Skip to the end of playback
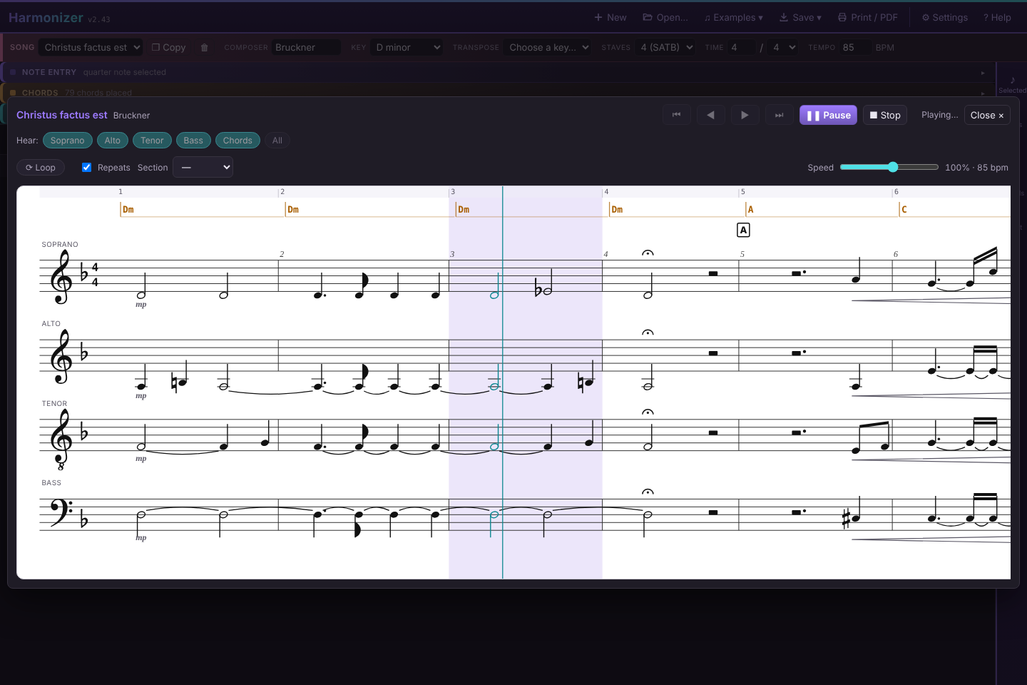The image size is (1027, 685). (779, 115)
